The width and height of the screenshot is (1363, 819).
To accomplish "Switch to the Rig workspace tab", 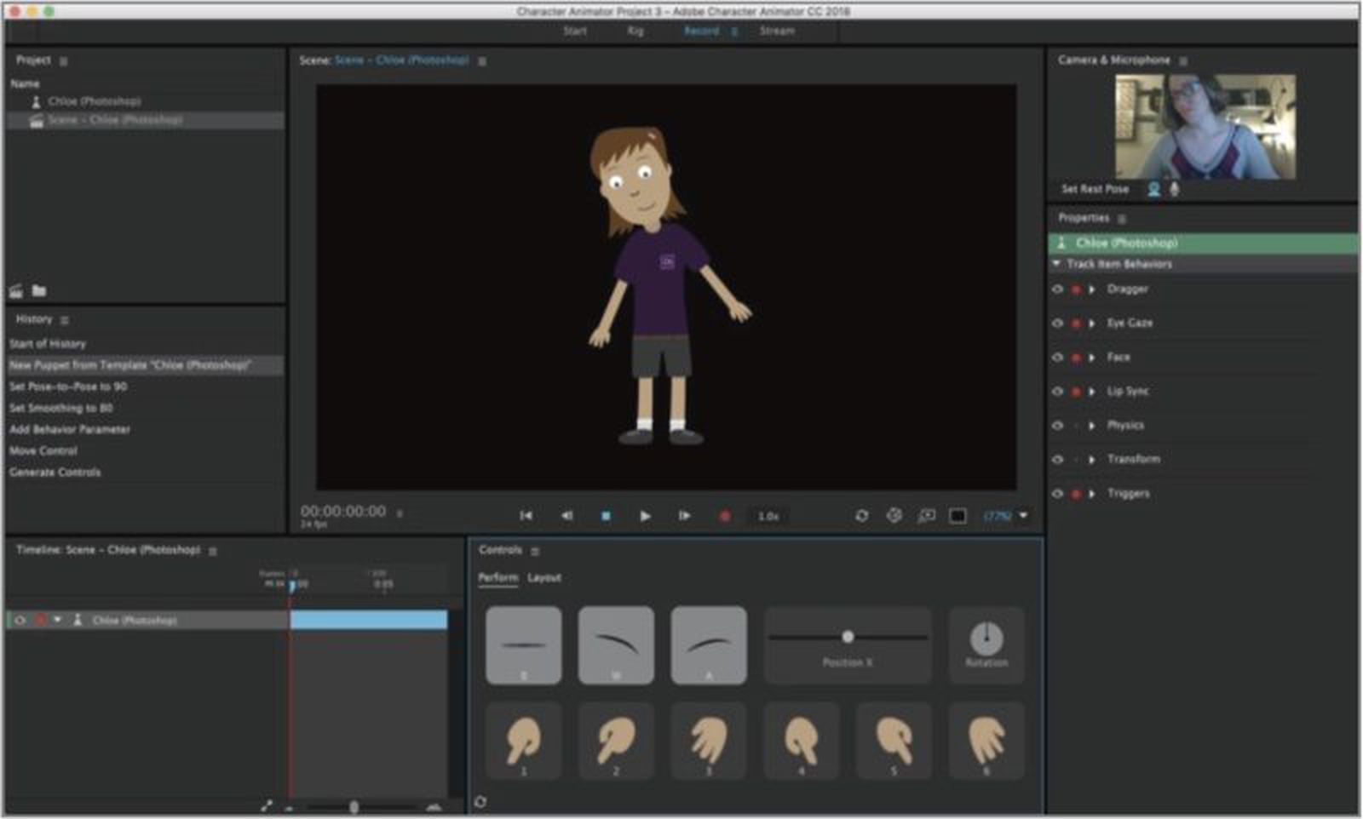I will tap(635, 31).
